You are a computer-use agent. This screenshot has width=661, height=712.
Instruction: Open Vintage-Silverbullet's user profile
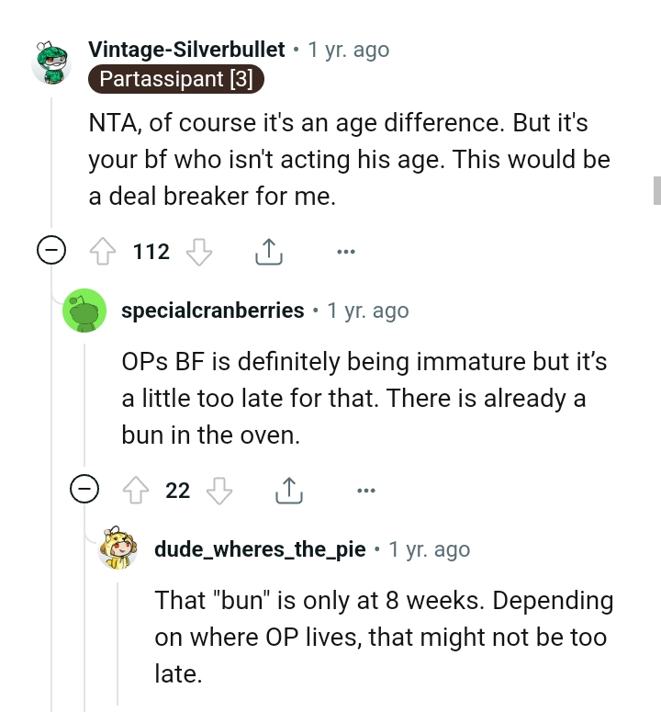pos(186,50)
